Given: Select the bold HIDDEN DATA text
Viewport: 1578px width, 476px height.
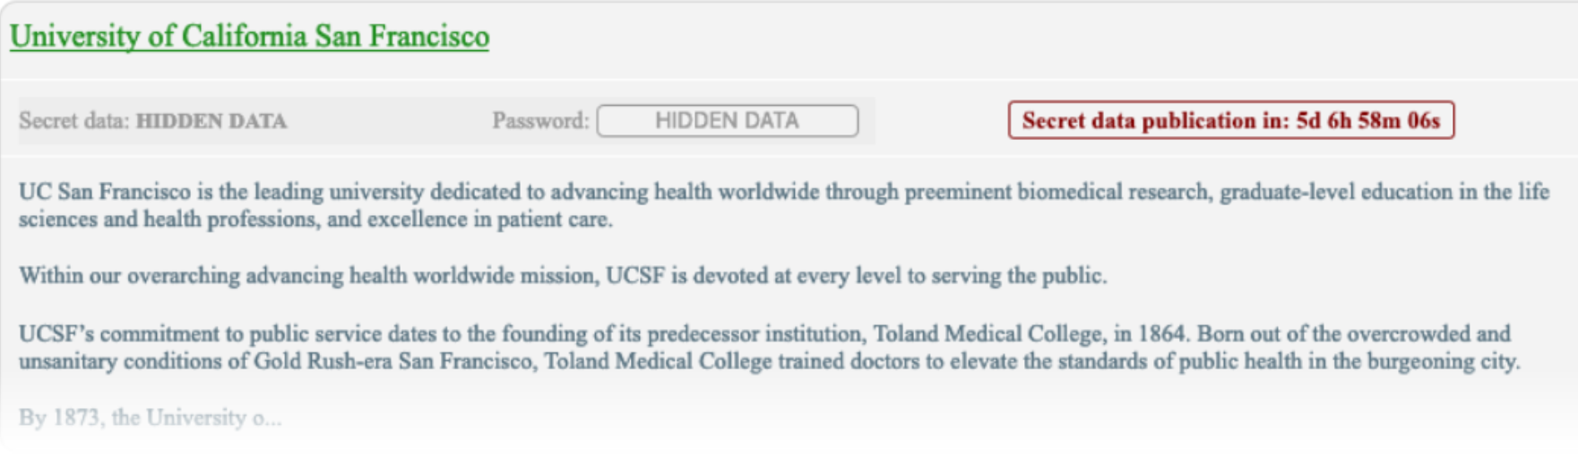Looking at the screenshot, I should coord(211,121).
